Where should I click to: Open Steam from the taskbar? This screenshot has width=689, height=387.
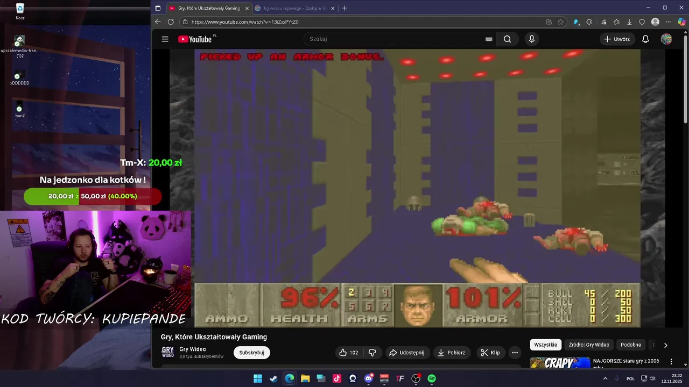coord(273,378)
